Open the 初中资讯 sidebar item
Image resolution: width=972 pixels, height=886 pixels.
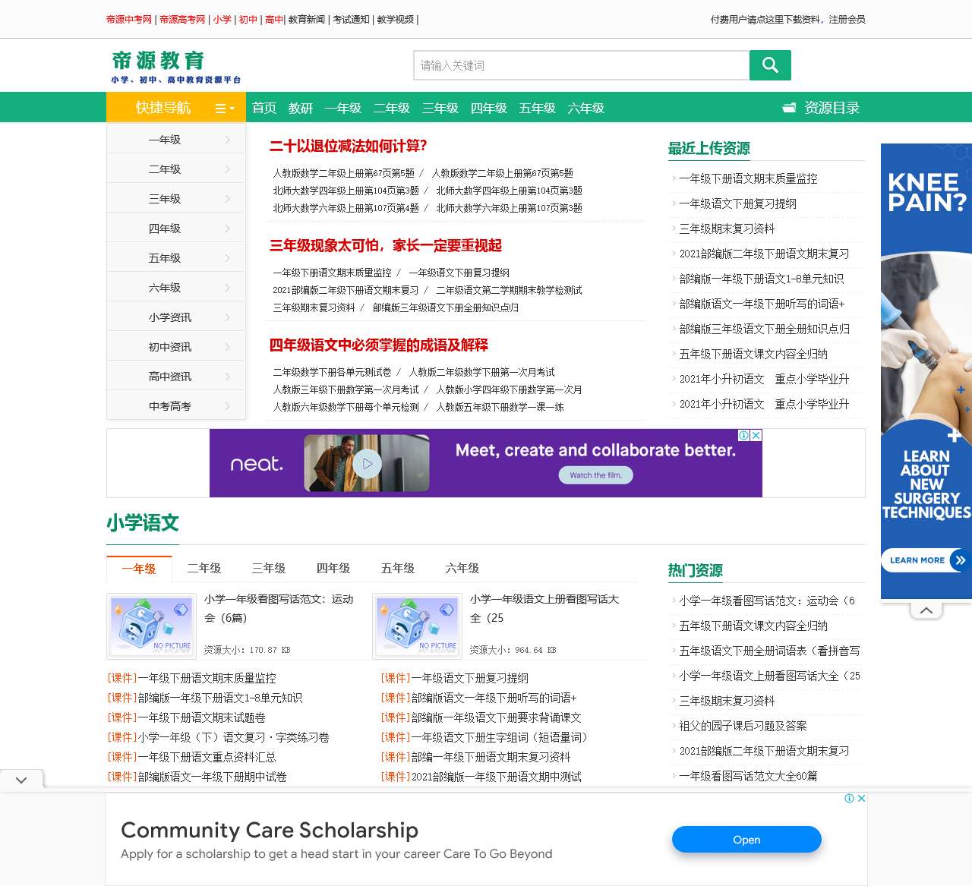pos(176,347)
